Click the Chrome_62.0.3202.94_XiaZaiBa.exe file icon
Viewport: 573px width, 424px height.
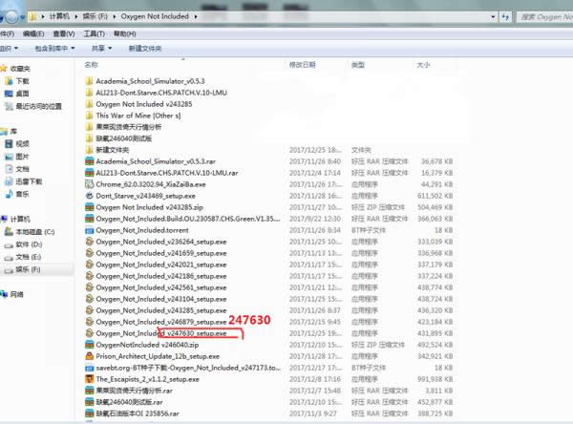pos(89,184)
